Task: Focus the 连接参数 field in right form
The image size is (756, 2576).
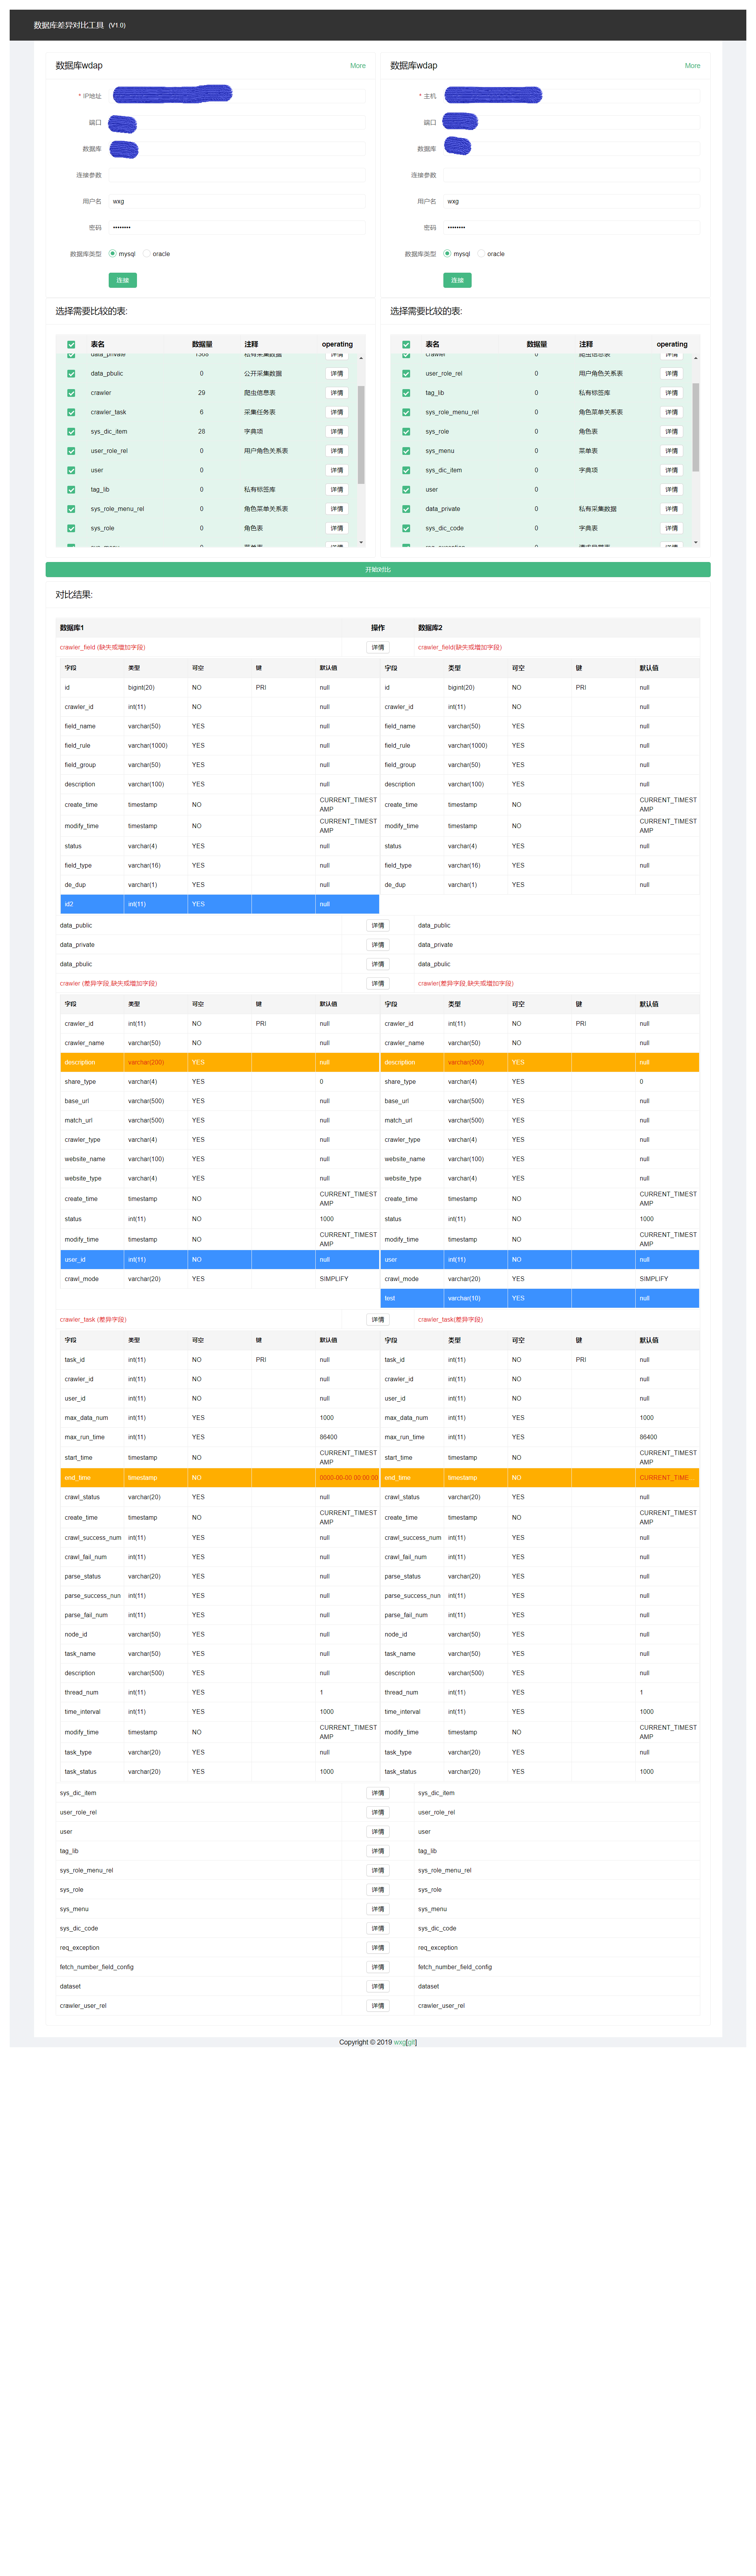Action: [x=571, y=175]
